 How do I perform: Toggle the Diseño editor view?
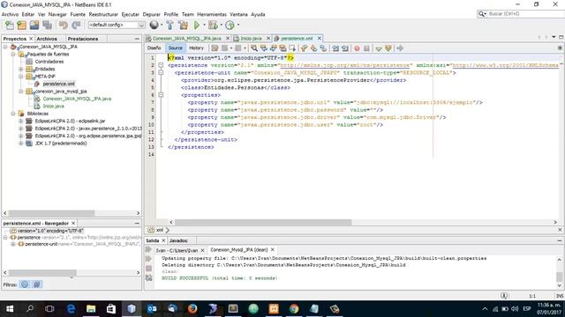[154, 48]
